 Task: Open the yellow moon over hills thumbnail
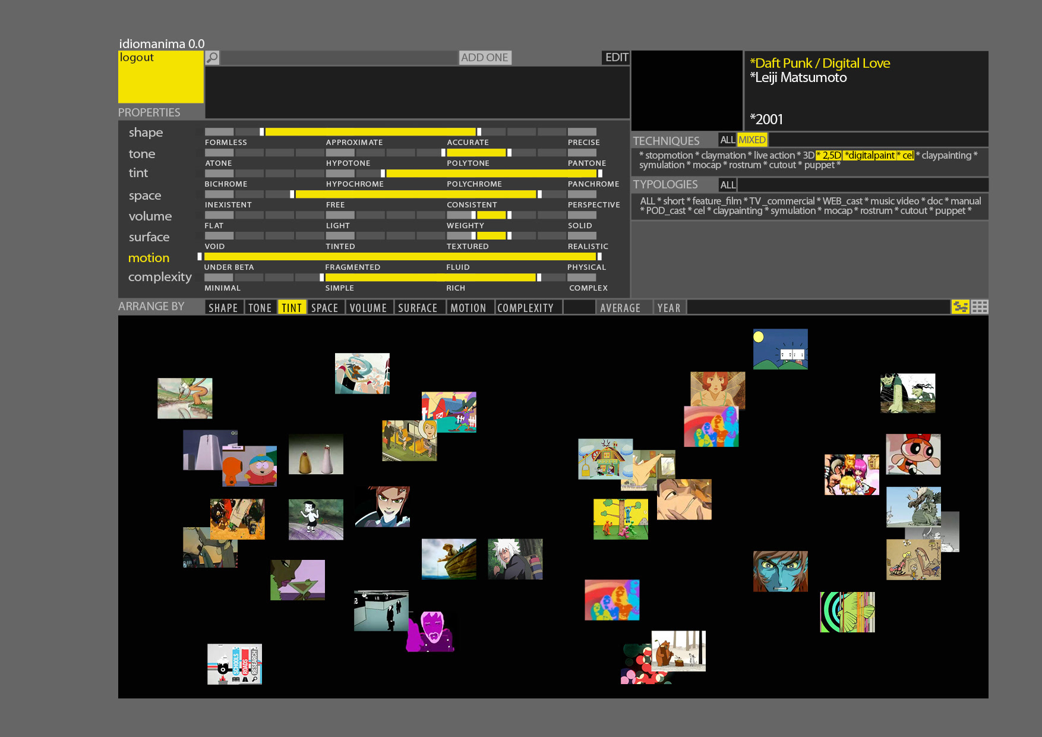click(x=780, y=349)
